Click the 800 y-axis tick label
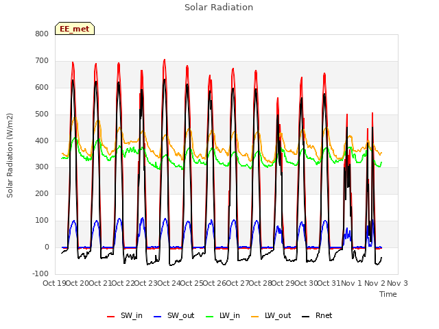Screen dimensions: 439x329 [x=42, y=34]
